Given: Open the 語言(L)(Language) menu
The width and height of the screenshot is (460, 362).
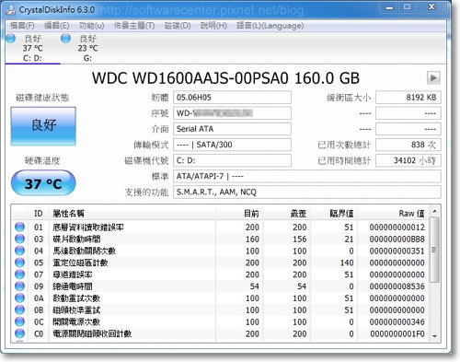Looking at the screenshot, I should tap(270, 26).
